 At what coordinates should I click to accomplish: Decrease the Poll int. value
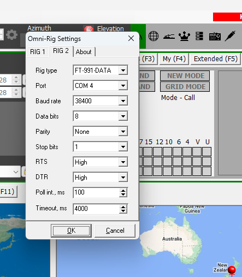123,195
